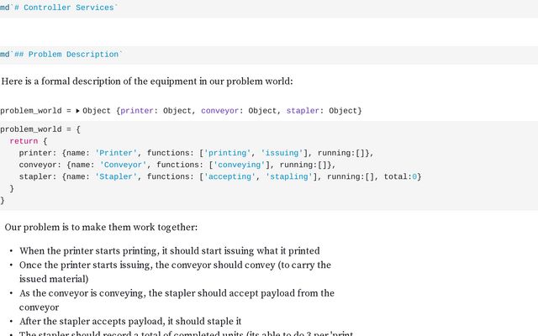The width and height of the screenshot is (538, 336).
Task: Click the 'printing' string in the functions array
Action: click(x=227, y=153)
